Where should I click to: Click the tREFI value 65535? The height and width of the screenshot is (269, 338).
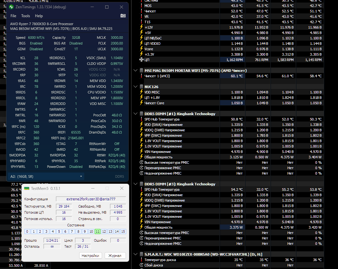click(x=76, y=132)
